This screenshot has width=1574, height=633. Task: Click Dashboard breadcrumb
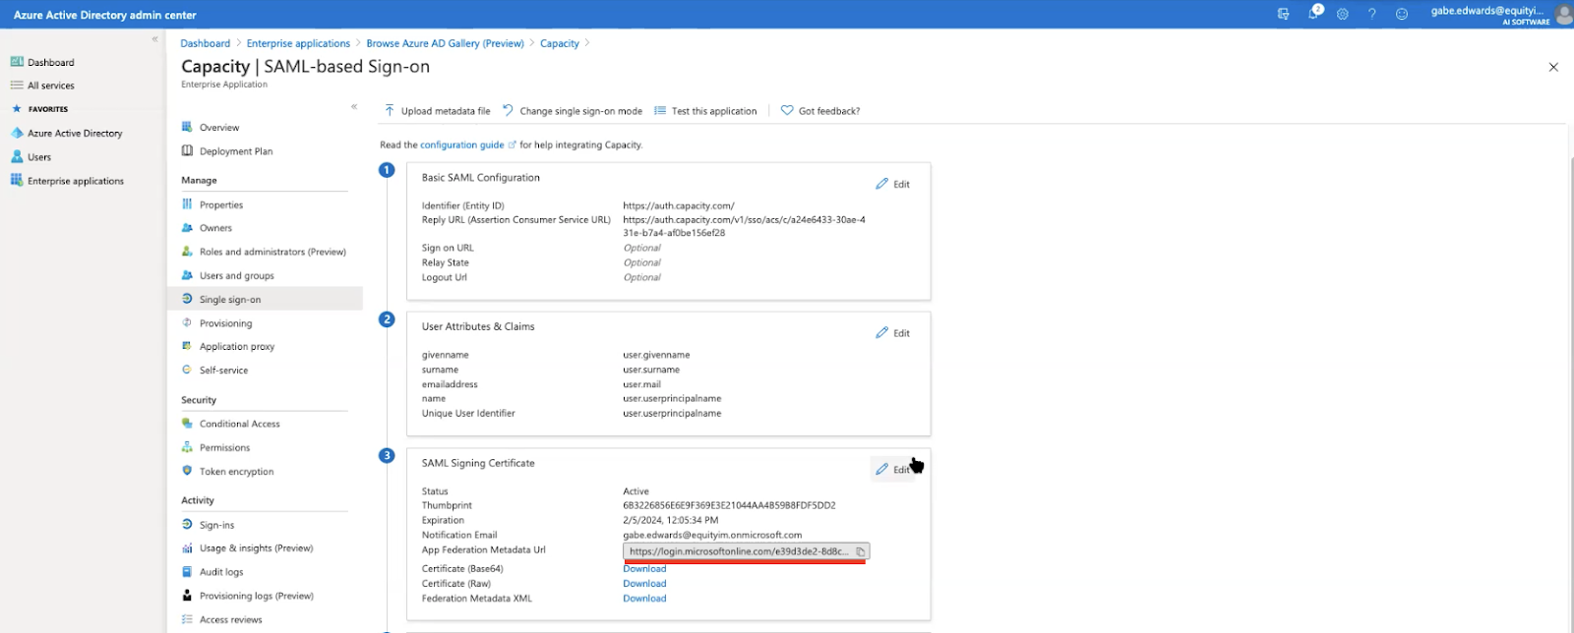[x=206, y=43]
